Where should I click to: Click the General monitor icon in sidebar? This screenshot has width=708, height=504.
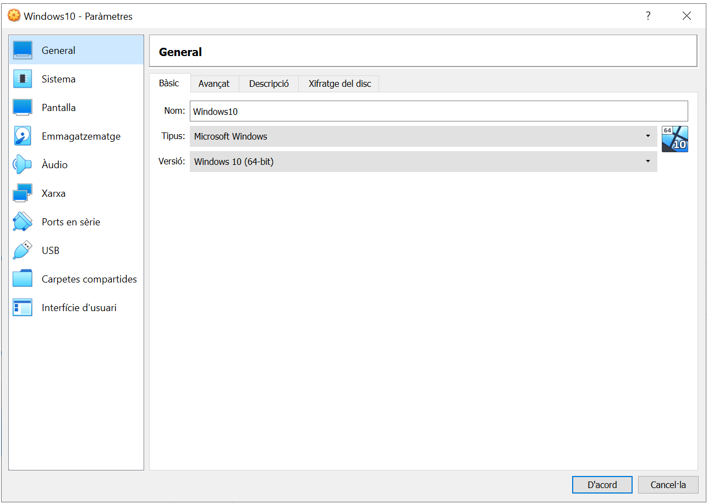(23, 50)
